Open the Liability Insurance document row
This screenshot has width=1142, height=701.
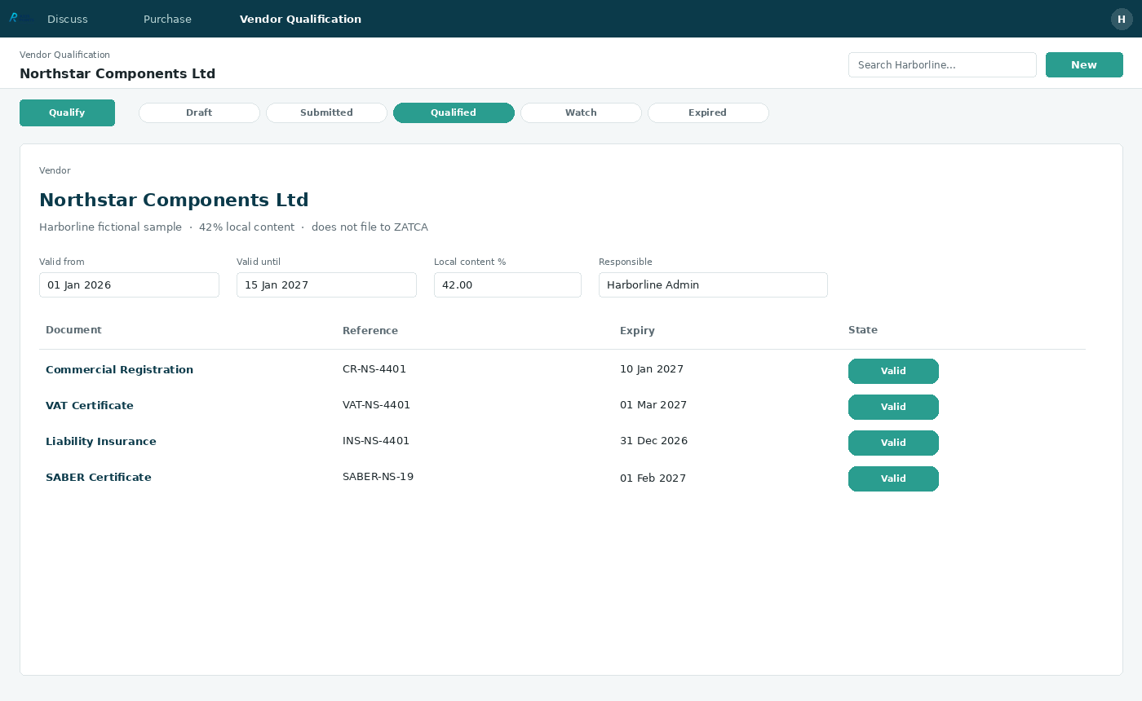pos(562,442)
